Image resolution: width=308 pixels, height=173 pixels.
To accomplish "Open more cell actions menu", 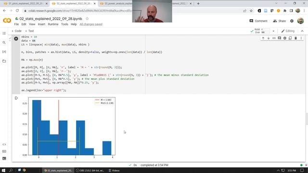I will click(x=301, y=38).
